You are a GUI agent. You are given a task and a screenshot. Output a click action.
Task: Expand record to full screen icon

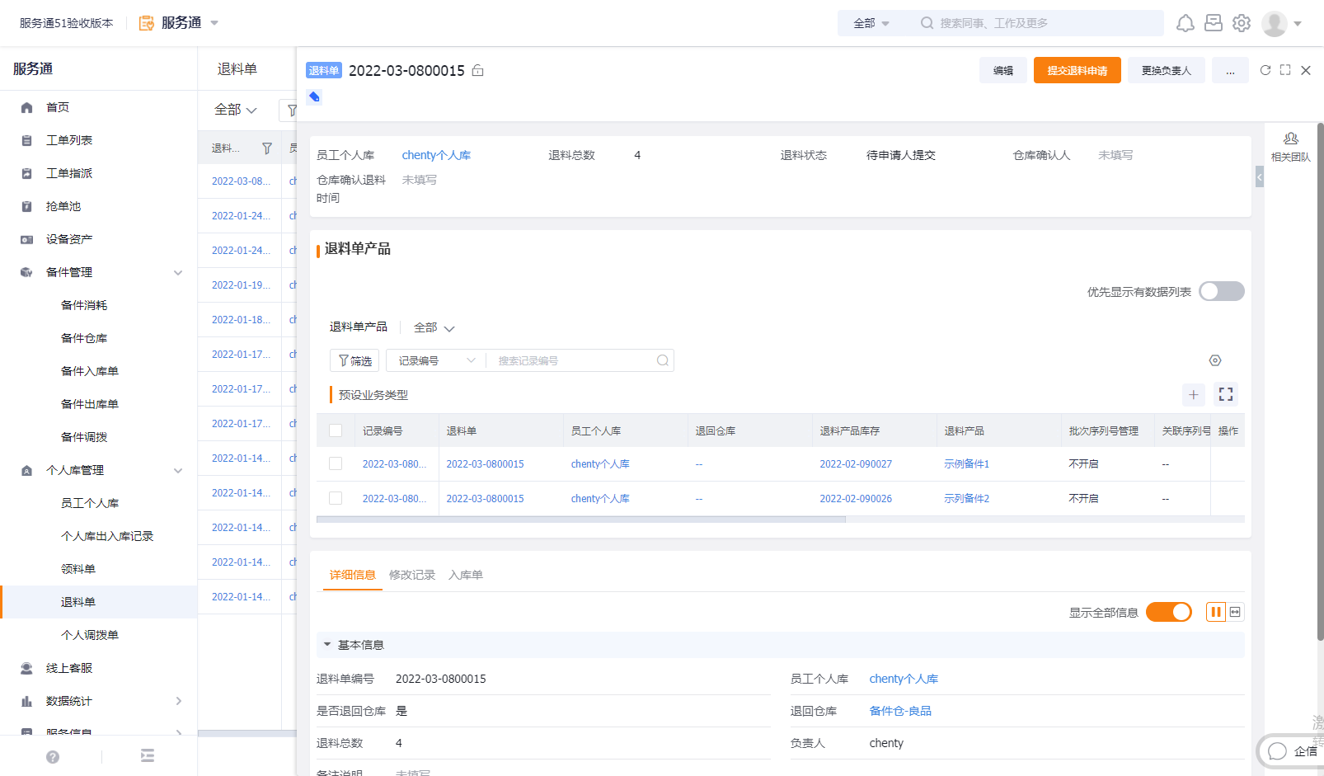point(1285,70)
